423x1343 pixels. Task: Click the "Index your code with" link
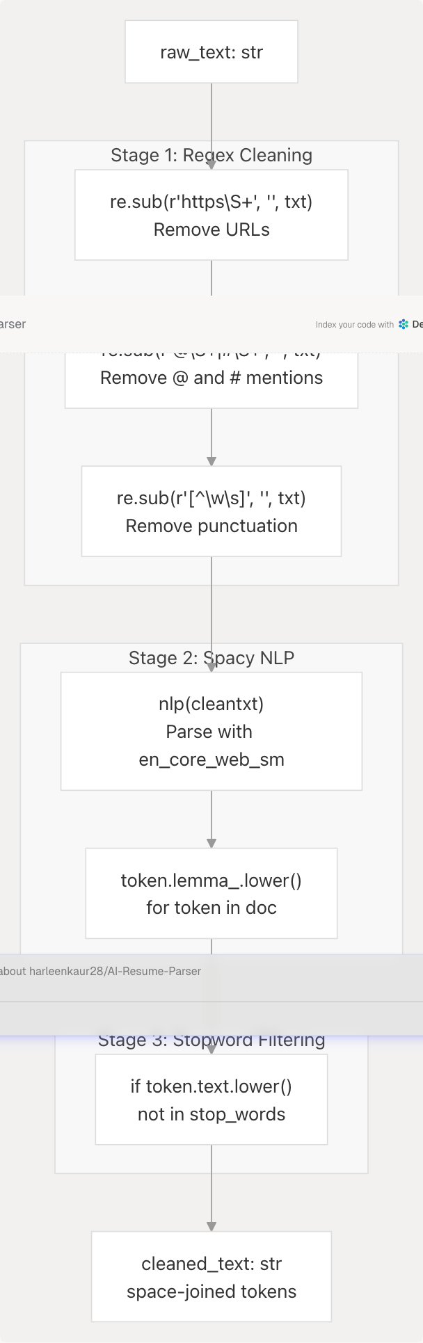pos(354,325)
